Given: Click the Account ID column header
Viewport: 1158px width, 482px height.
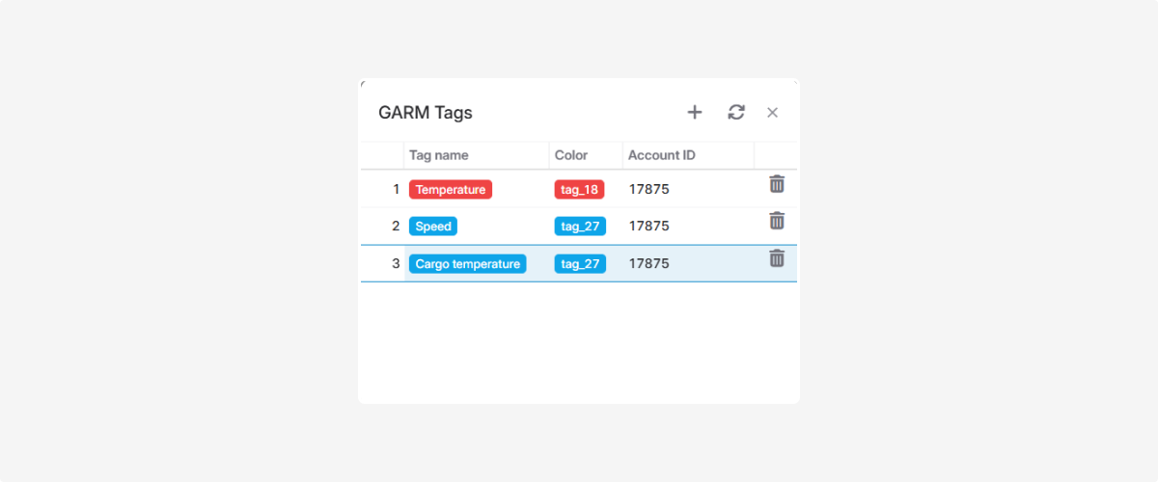Looking at the screenshot, I should pyautogui.click(x=662, y=155).
